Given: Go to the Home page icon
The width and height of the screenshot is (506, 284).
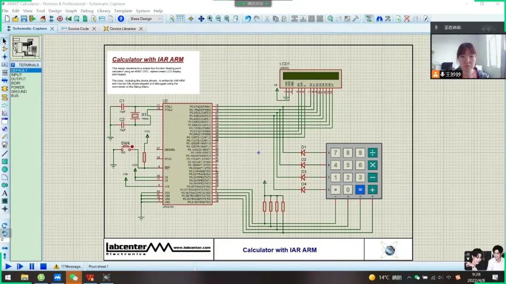Looking at the screenshot, I should 43,19.
